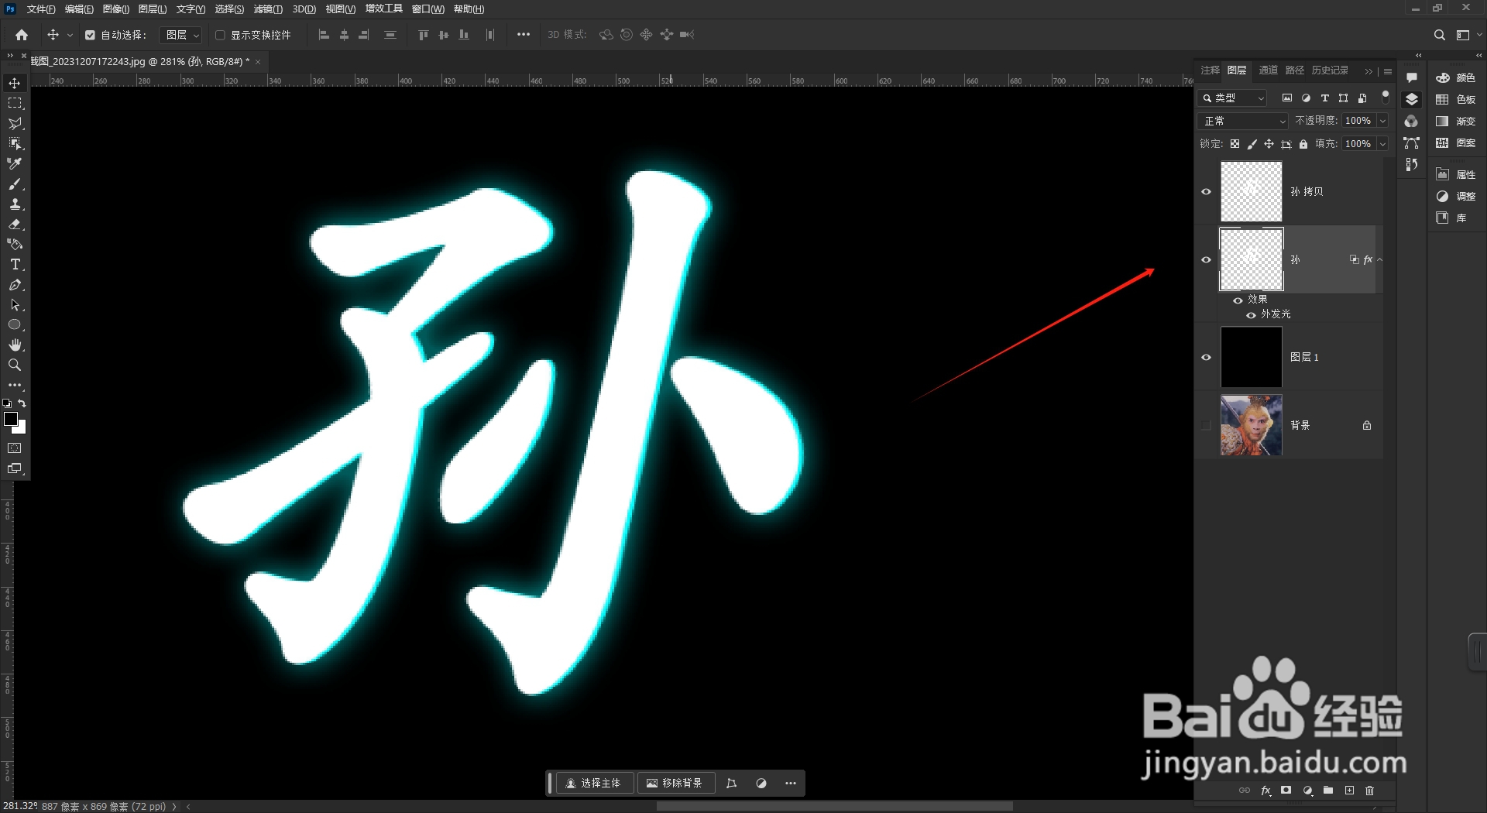Viewport: 1487px width, 813px height.
Task: Click the fx layer styles icon at panel bottom
Action: tap(1266, 791)
